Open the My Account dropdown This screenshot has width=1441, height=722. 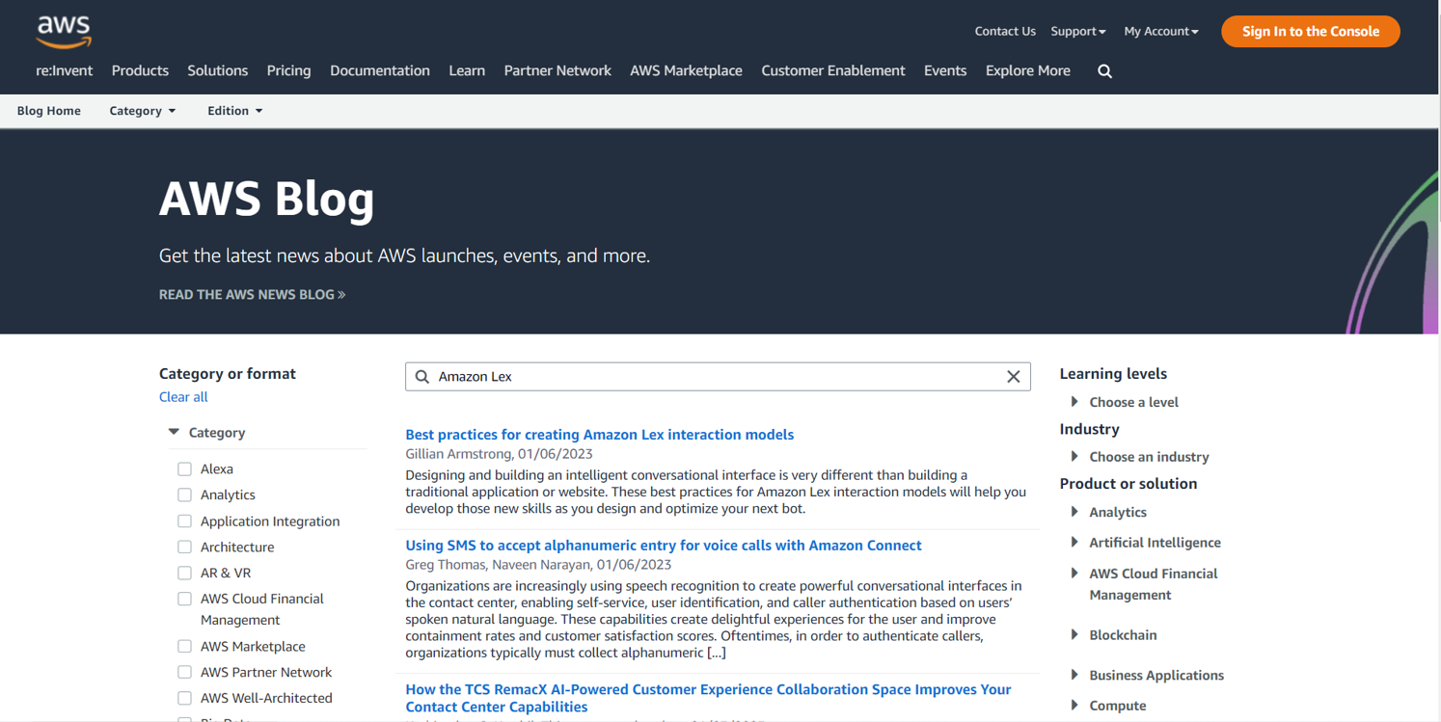(1160, 32)
